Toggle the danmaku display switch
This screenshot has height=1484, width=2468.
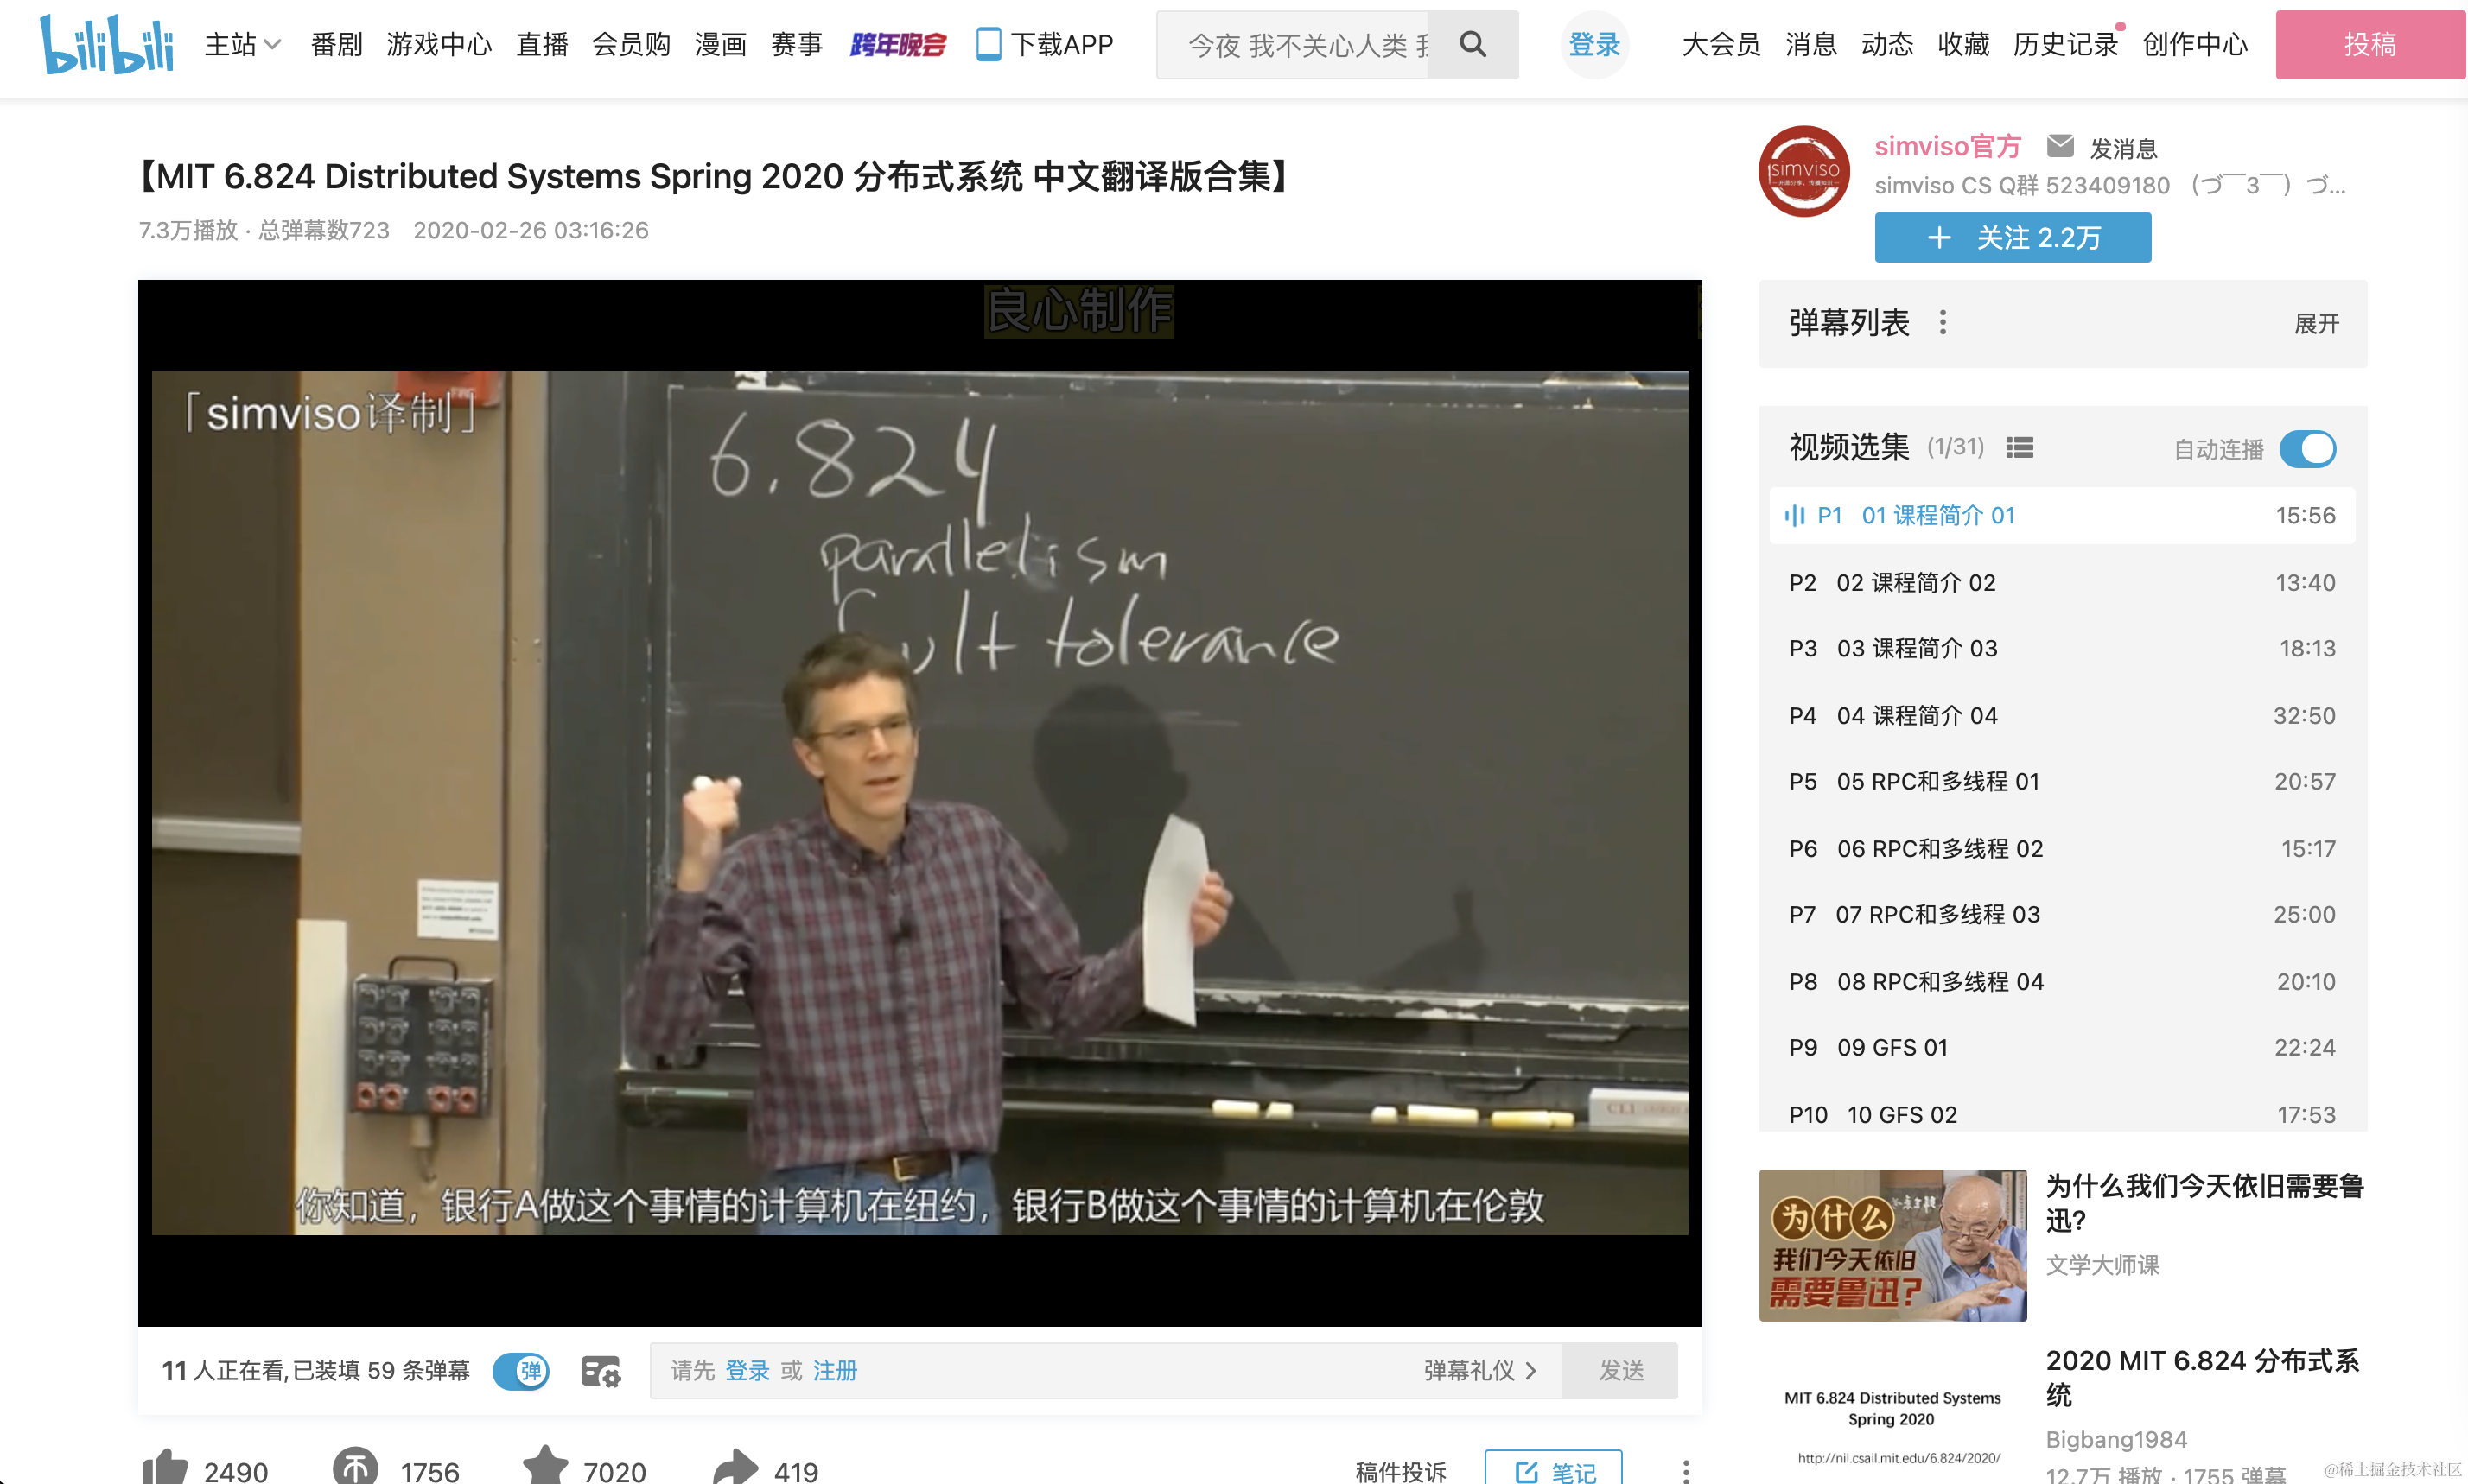521,1371
